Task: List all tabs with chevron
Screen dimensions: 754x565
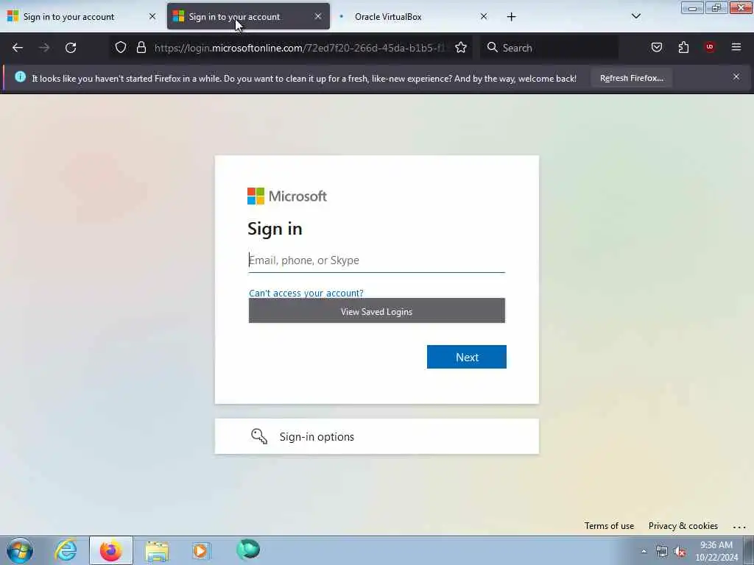Action: [635, 16]
